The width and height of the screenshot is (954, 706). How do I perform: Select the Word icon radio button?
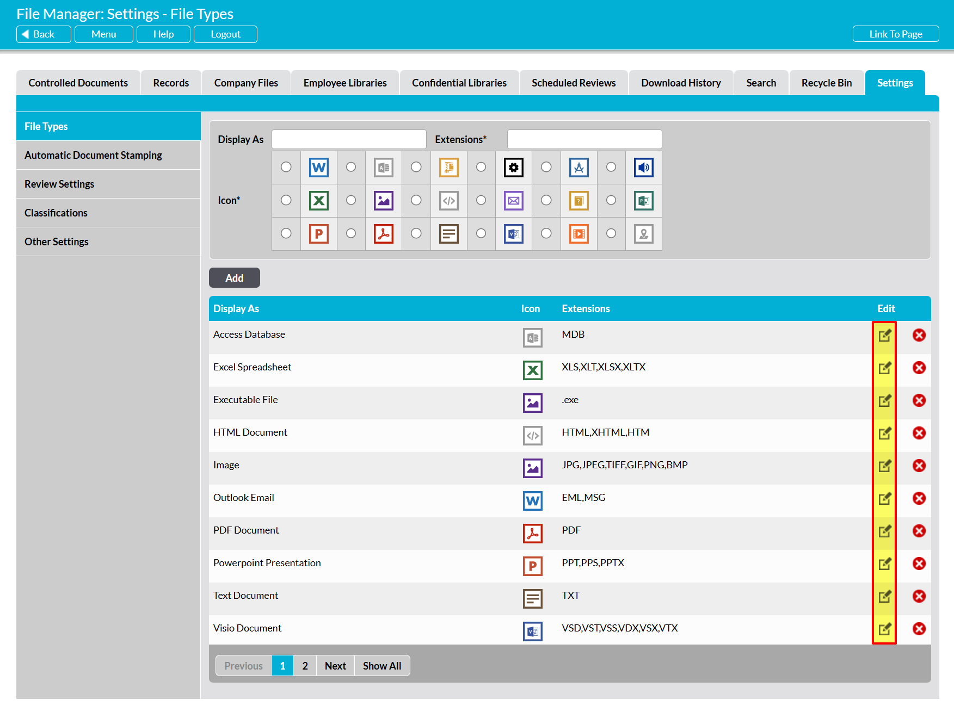pos(286,167)
